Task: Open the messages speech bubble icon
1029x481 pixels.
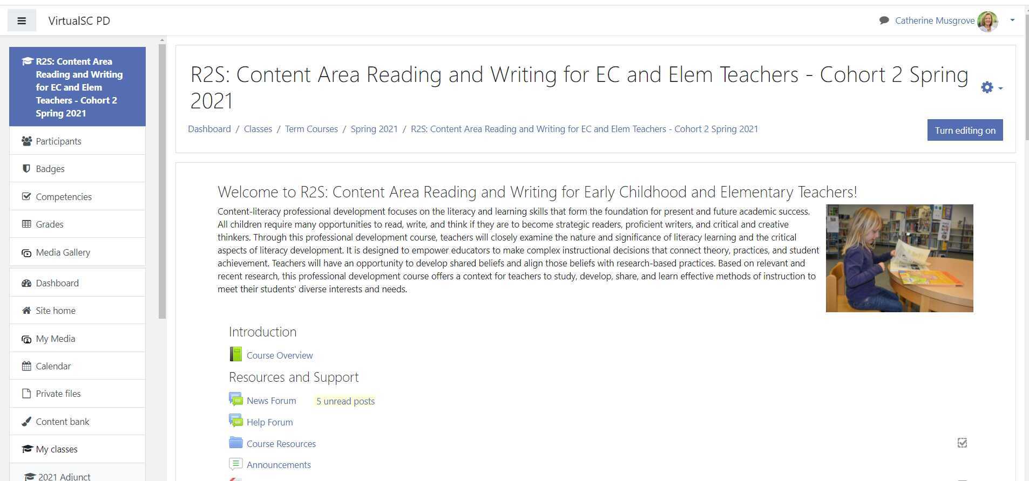Action: click(884, 20)
